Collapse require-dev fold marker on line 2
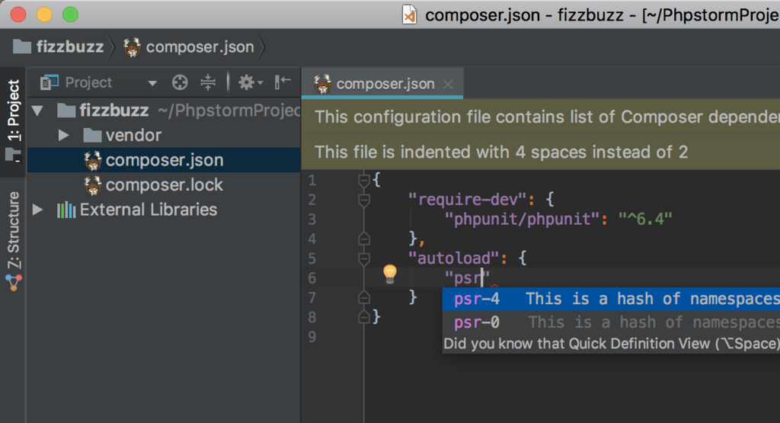Image resolution: width=780 pixels, height=423 pixels. pyautogui.click(x=364, y=200)
